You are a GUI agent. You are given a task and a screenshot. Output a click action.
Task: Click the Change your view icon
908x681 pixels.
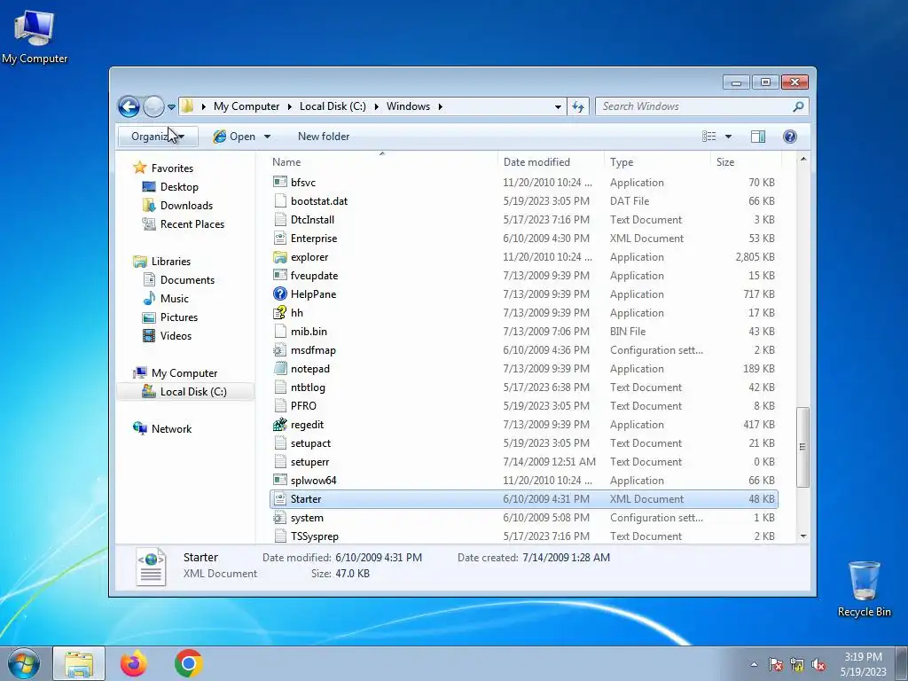(x=708, y=136)
